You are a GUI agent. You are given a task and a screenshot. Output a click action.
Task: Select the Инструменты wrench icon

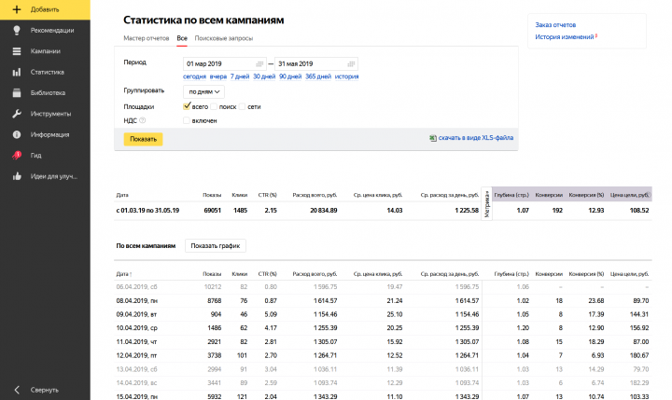coord(17,114)
